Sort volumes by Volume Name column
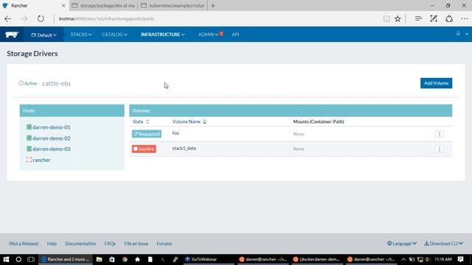Screen dimensions: 472x265 click(x=189, y=121)
